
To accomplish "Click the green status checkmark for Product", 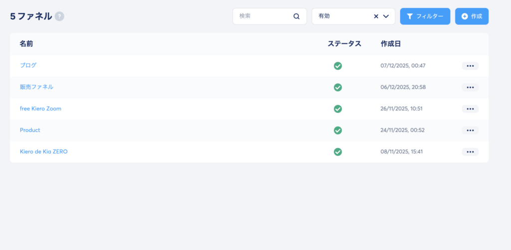I will tap(338, 130).
